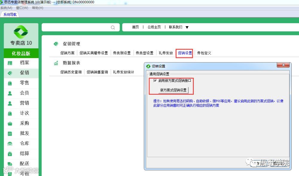The image size is (299, 176).
Task: Click the 计次 sidebar icon
Action: (10, 113)
